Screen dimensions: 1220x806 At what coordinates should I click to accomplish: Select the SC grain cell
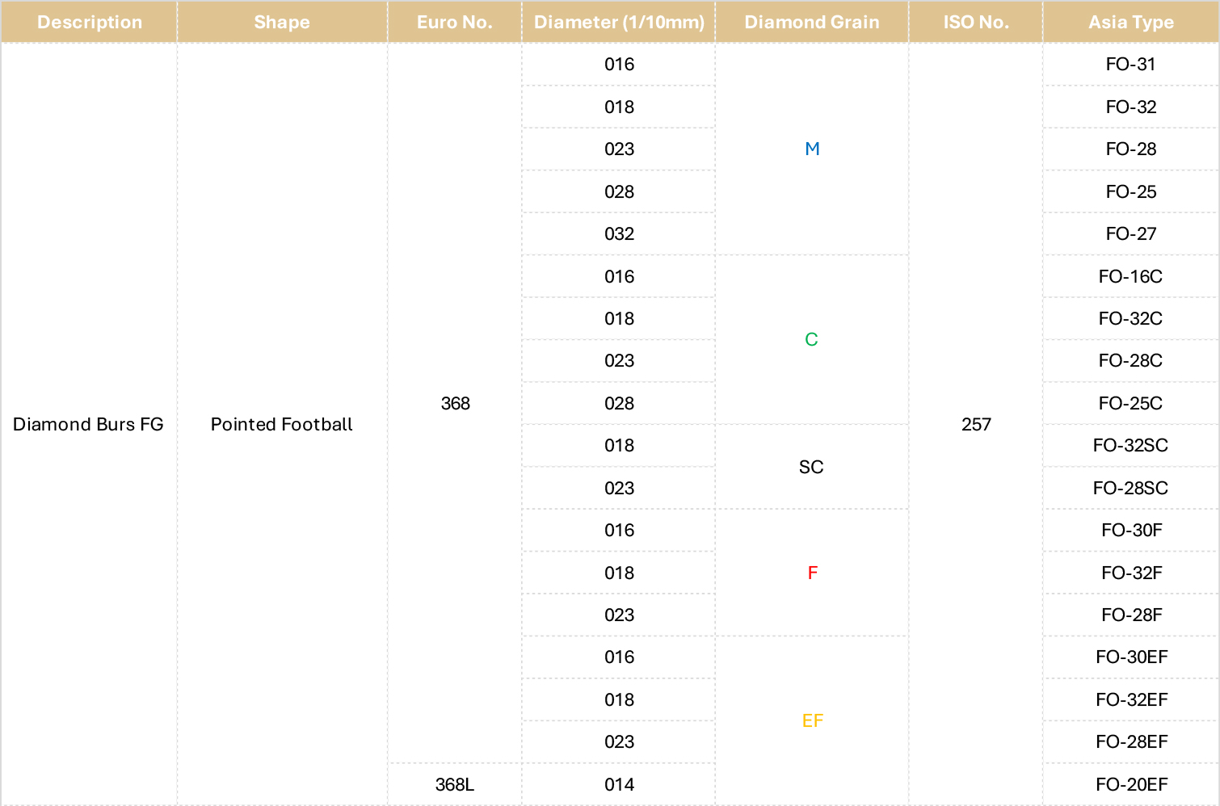pyautogui.click(x=811, y=467)
